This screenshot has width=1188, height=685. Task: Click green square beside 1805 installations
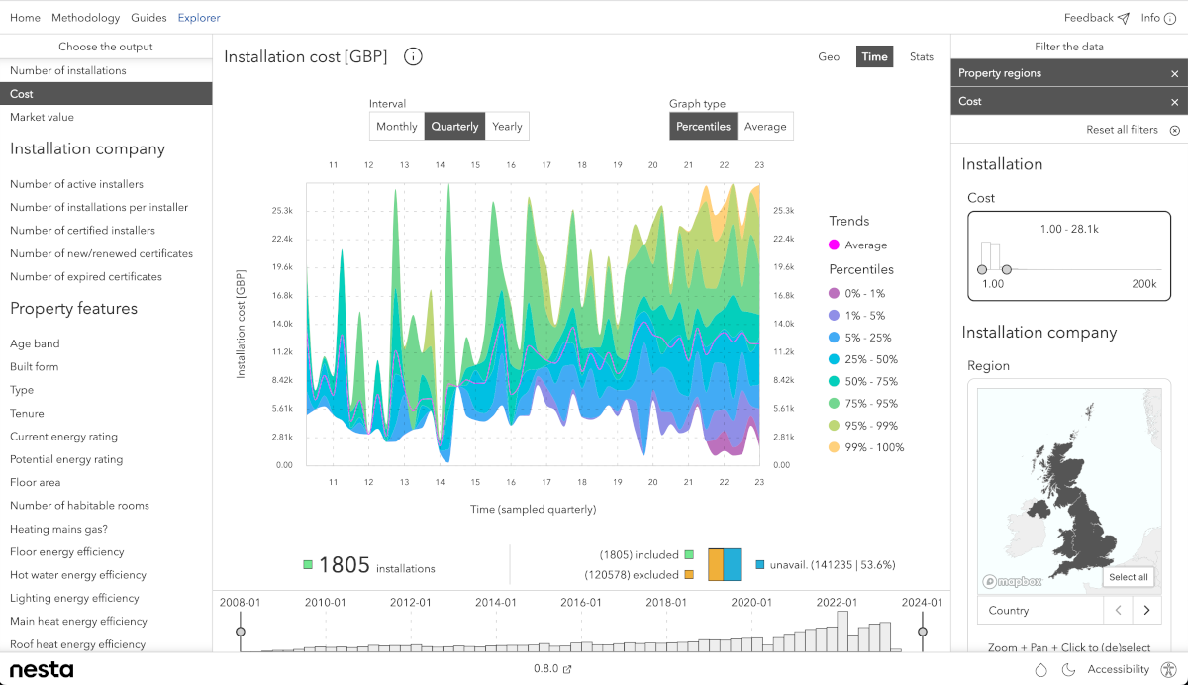(308, 565)
